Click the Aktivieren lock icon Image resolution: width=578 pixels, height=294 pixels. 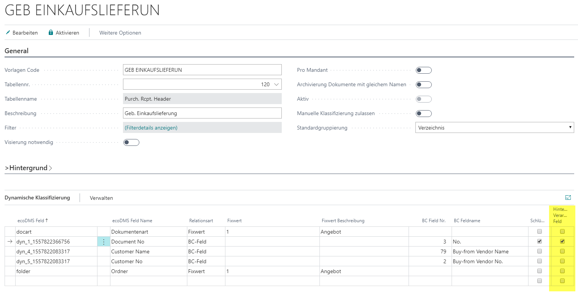coord(51,33)
